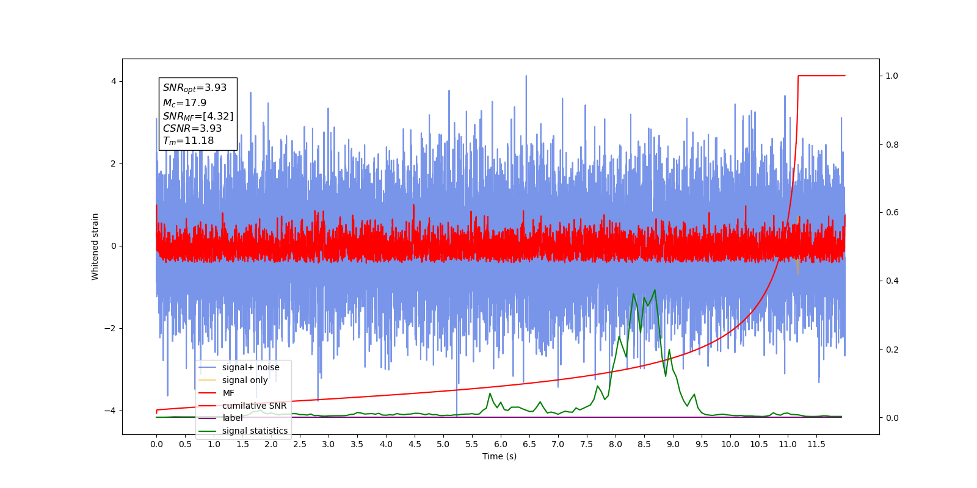Click the Mc=17.9 annotation line
Screen dimensions: 977x488
tap(184, 103)
